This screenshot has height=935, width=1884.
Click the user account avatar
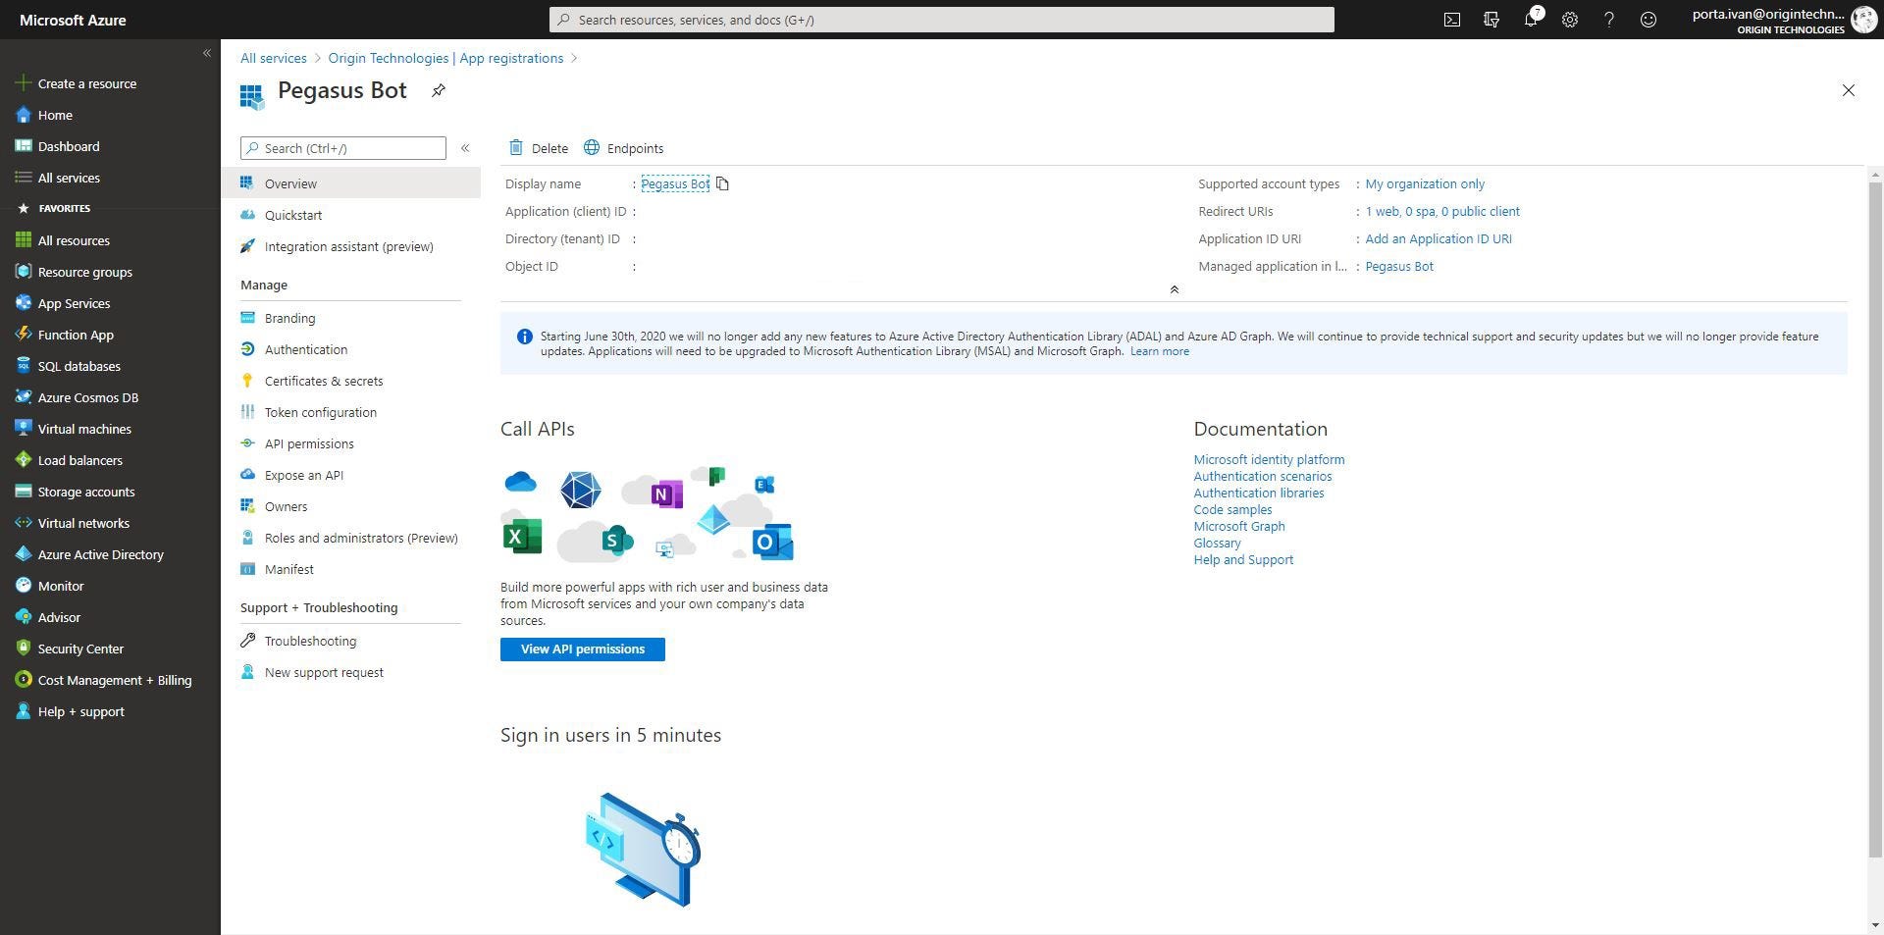click(1863, 19)
